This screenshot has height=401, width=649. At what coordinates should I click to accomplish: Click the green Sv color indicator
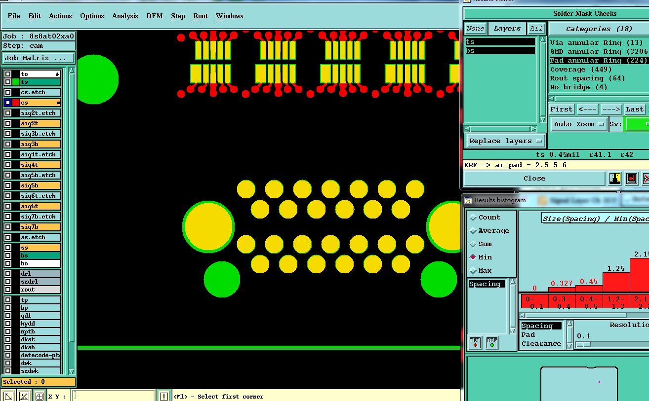(637, 124)
